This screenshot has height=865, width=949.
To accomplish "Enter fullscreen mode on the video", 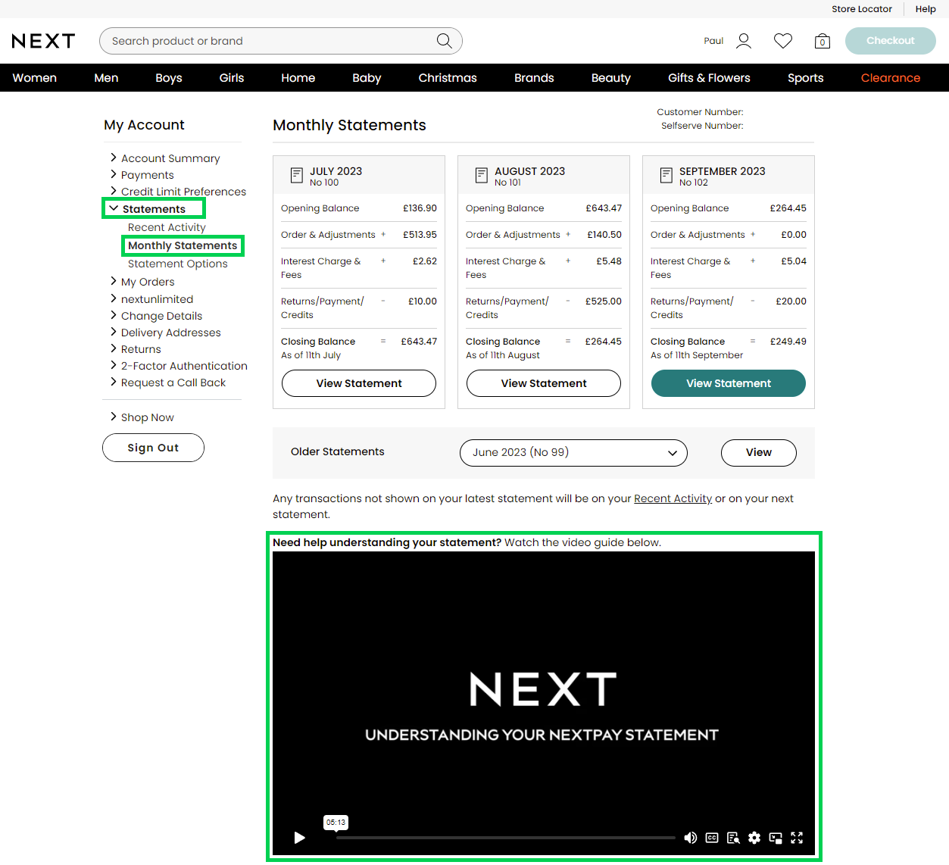I will pos(797,838).
